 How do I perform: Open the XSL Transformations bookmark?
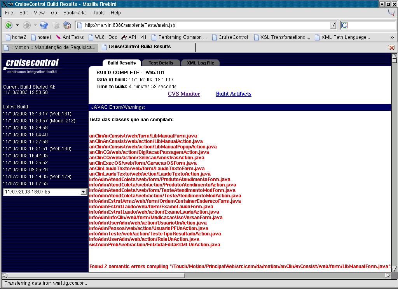(282, 37)
